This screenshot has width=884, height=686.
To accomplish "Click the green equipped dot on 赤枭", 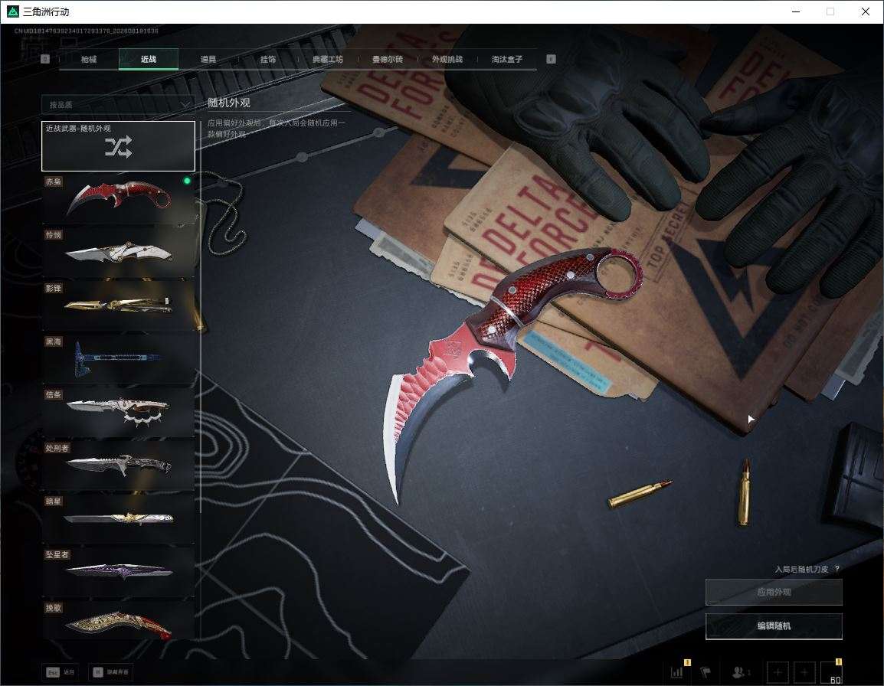I will pos(187,181).
